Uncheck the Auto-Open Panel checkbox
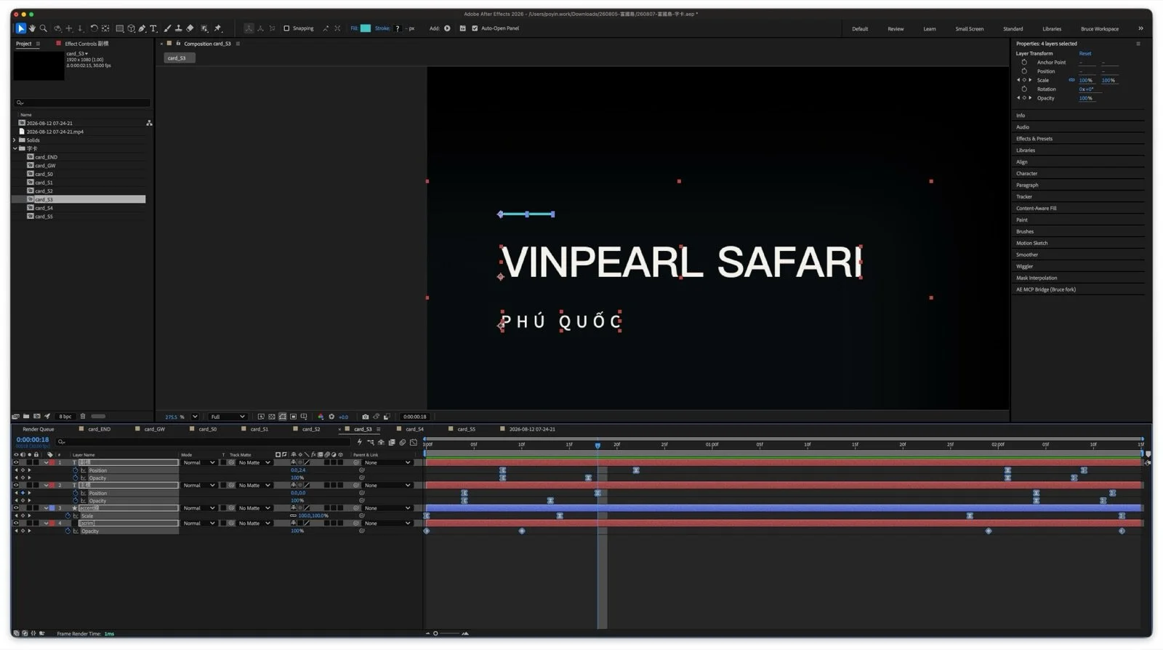This screenshot has width=1163, height=650. tap(475, 28)
